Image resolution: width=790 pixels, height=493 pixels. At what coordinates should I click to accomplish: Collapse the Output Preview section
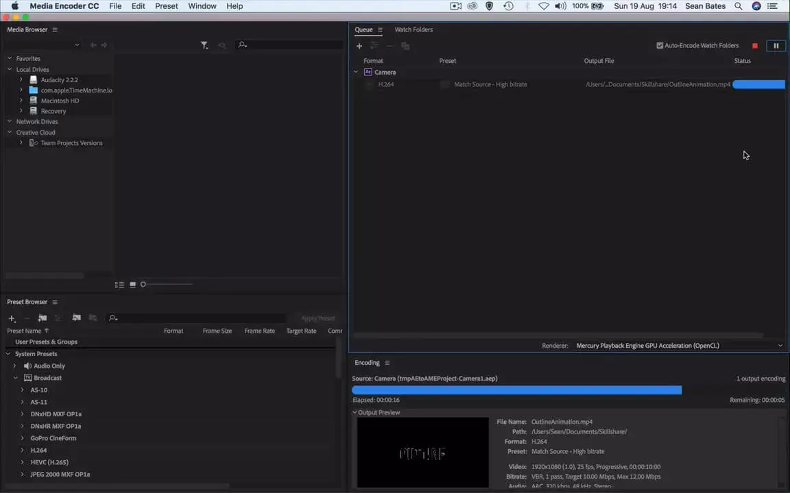355,412
